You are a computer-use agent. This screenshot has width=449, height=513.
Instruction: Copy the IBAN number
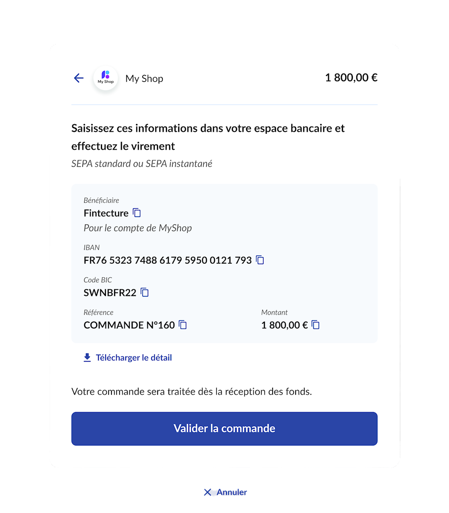260,260
